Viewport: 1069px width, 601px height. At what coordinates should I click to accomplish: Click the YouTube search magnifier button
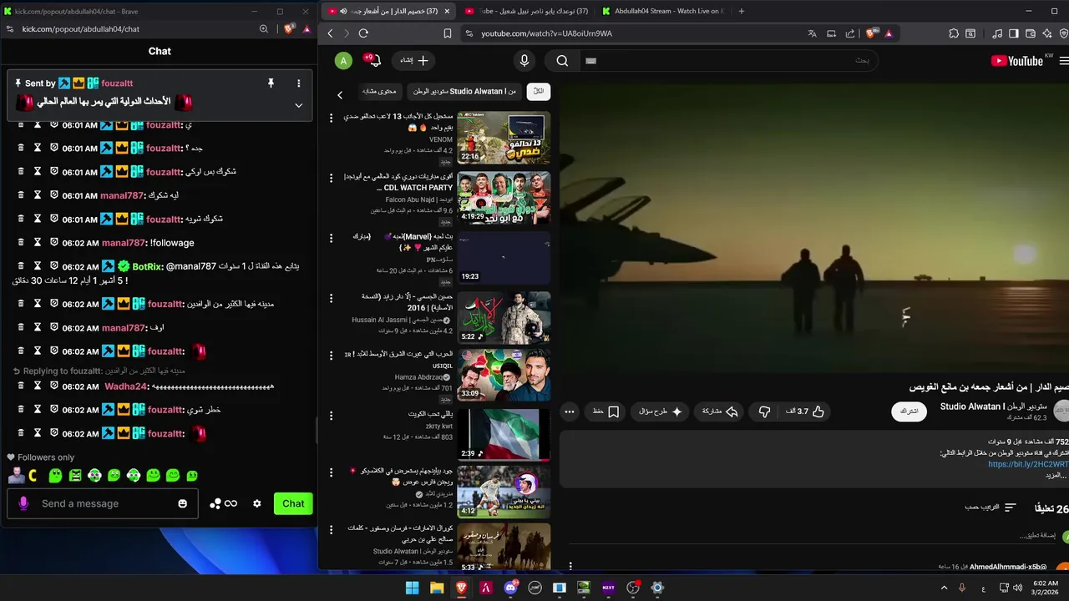coord(562,60)
